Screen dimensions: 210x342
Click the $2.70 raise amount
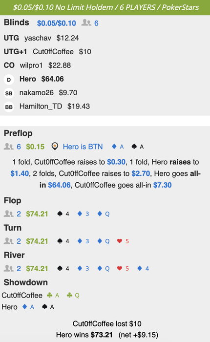[141, 173]
